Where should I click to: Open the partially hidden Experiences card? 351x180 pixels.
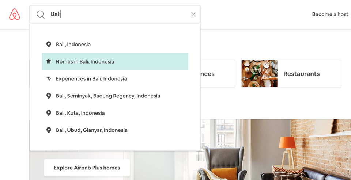point(218,73)
